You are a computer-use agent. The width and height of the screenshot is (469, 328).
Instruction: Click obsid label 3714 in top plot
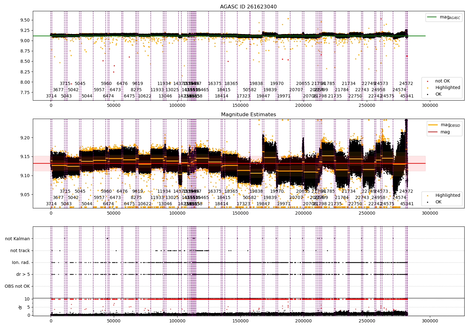click(x=51, y=96)
